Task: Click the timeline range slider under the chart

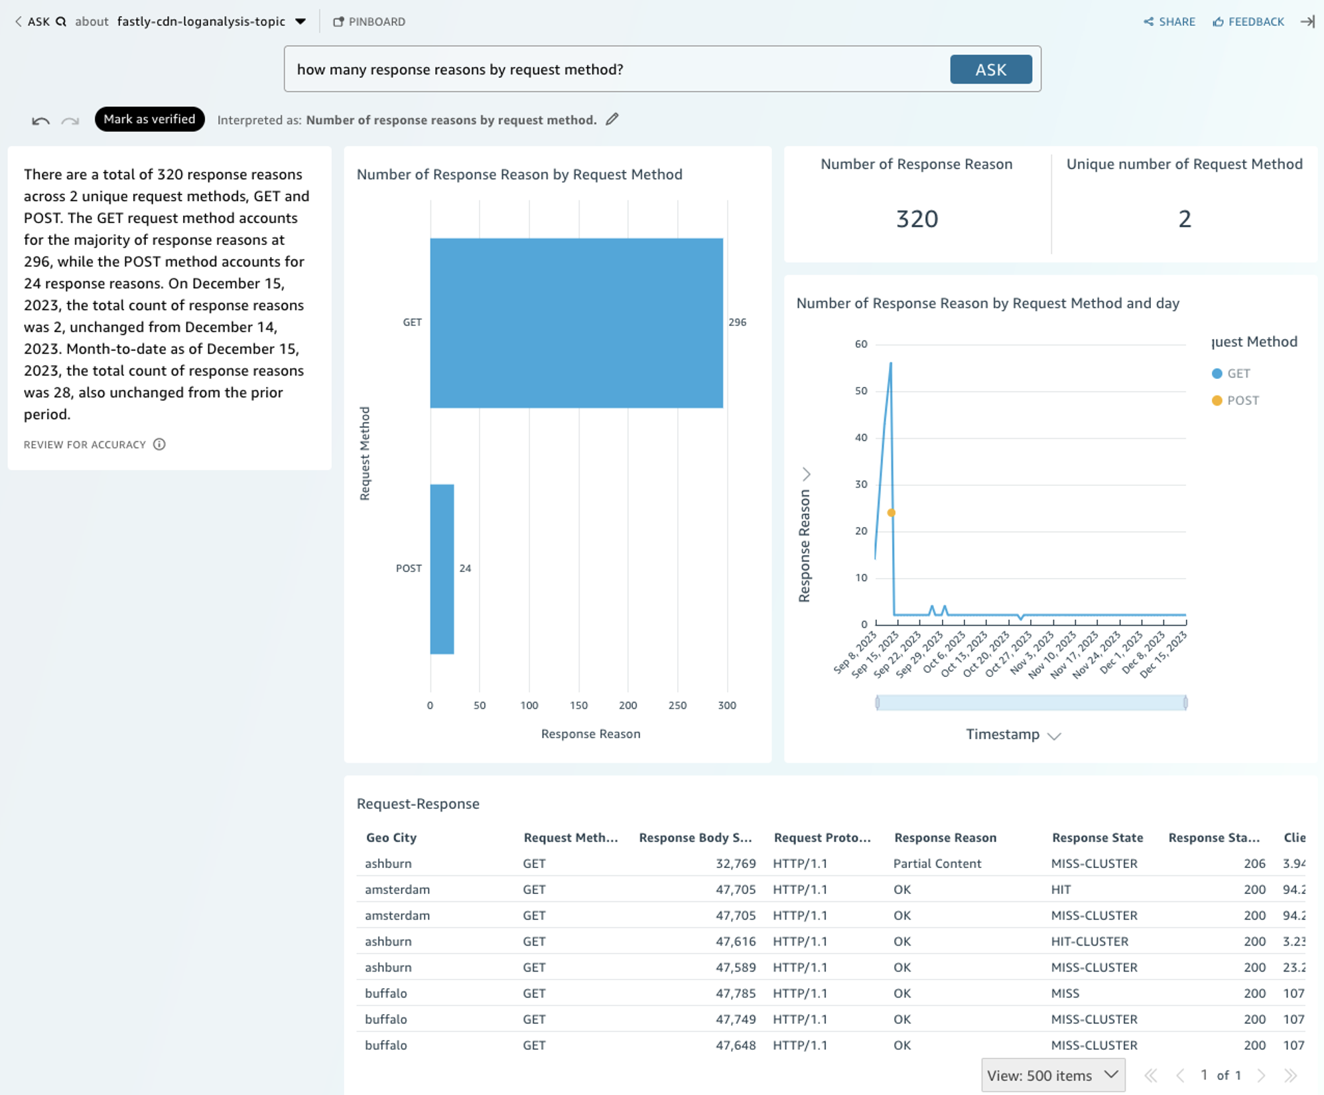Action: 1031,703
